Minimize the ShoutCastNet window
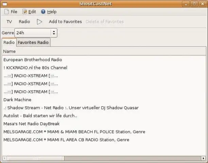 click(x=186, y=4)
